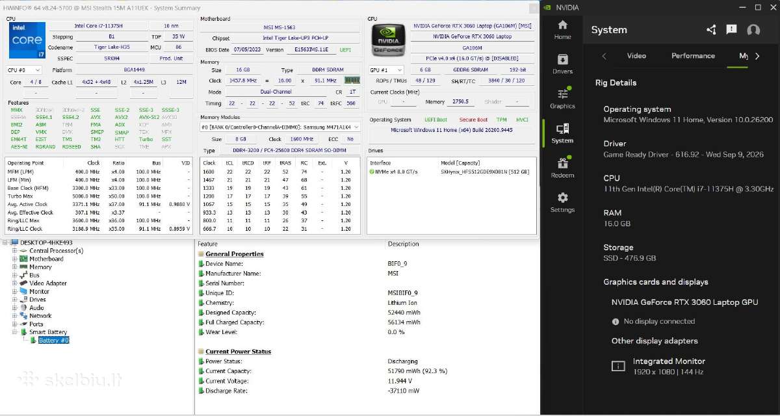The width and height of the screenshot is (780, 416).
Task: Select Battery #0 in the tree
Action: tap(53, 340)
